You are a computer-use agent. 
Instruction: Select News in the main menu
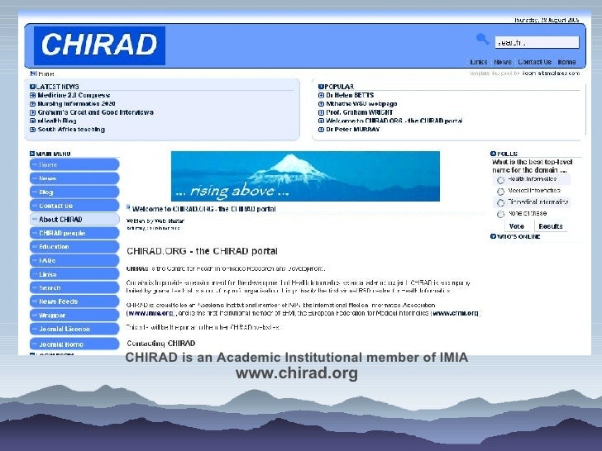(74, 178)
